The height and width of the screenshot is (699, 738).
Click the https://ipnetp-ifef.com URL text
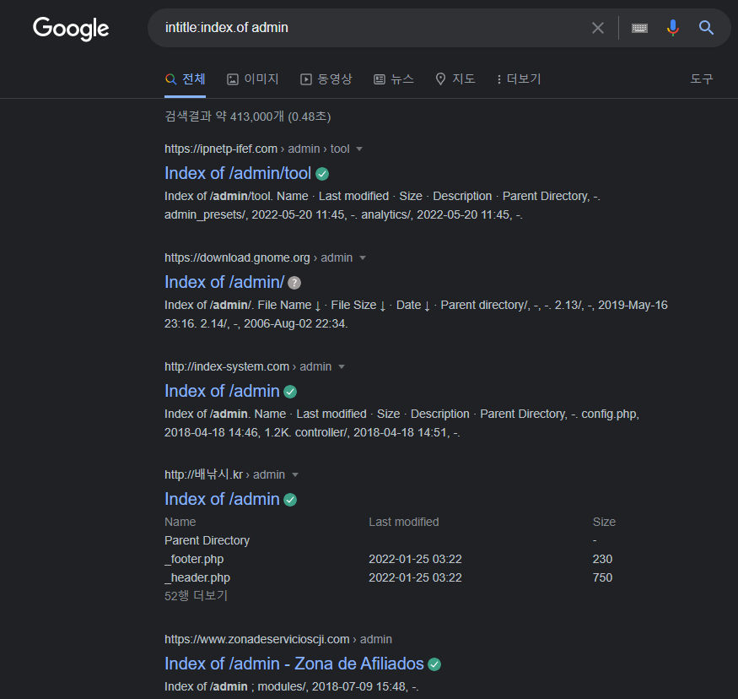pyautogui.click(x=221, y=149)
